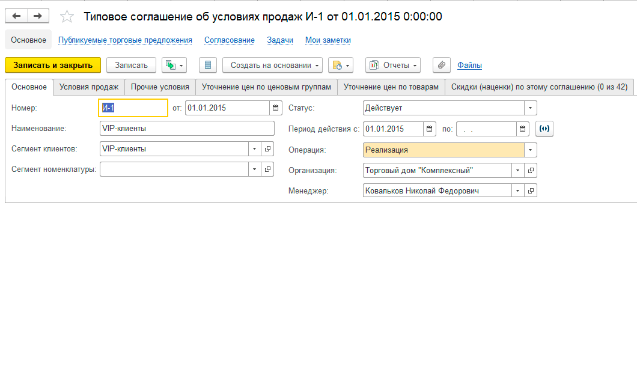Open the Мои заметки link
Image resolution: width=637 pixels, height=390 pixels.
pyautogui.click(x=328, y=40)
